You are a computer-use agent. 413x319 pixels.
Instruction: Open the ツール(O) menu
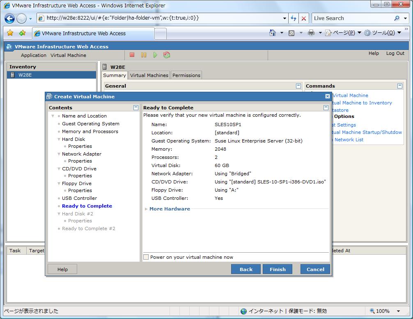click(x=383, y=33)
